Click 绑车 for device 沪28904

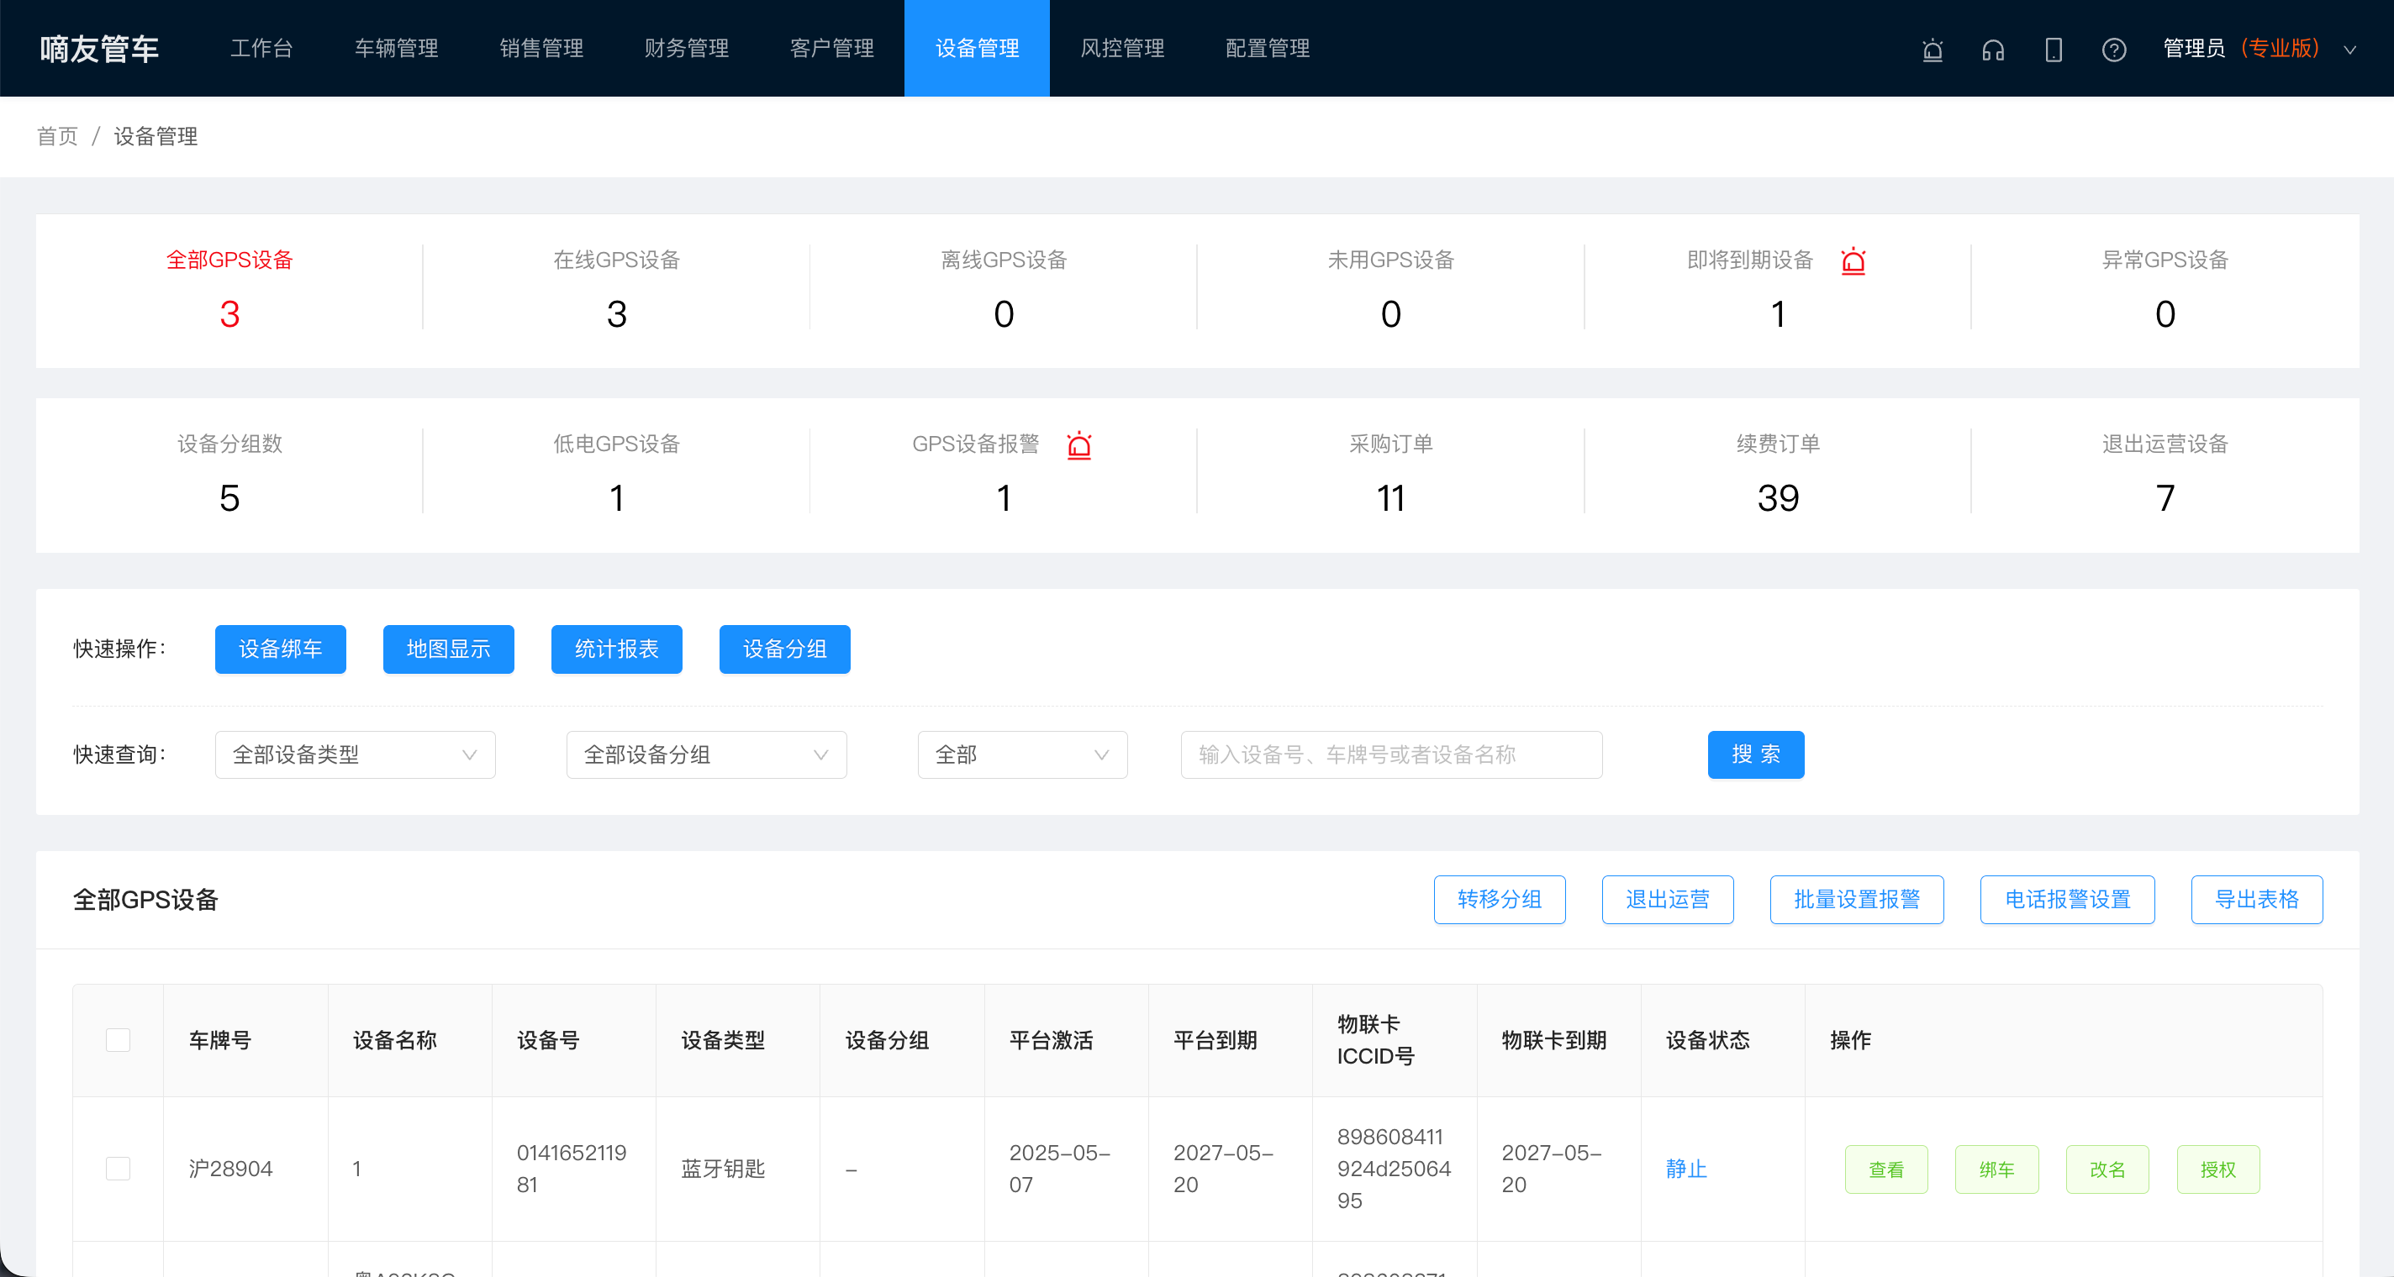(x=1997, y=1169)
